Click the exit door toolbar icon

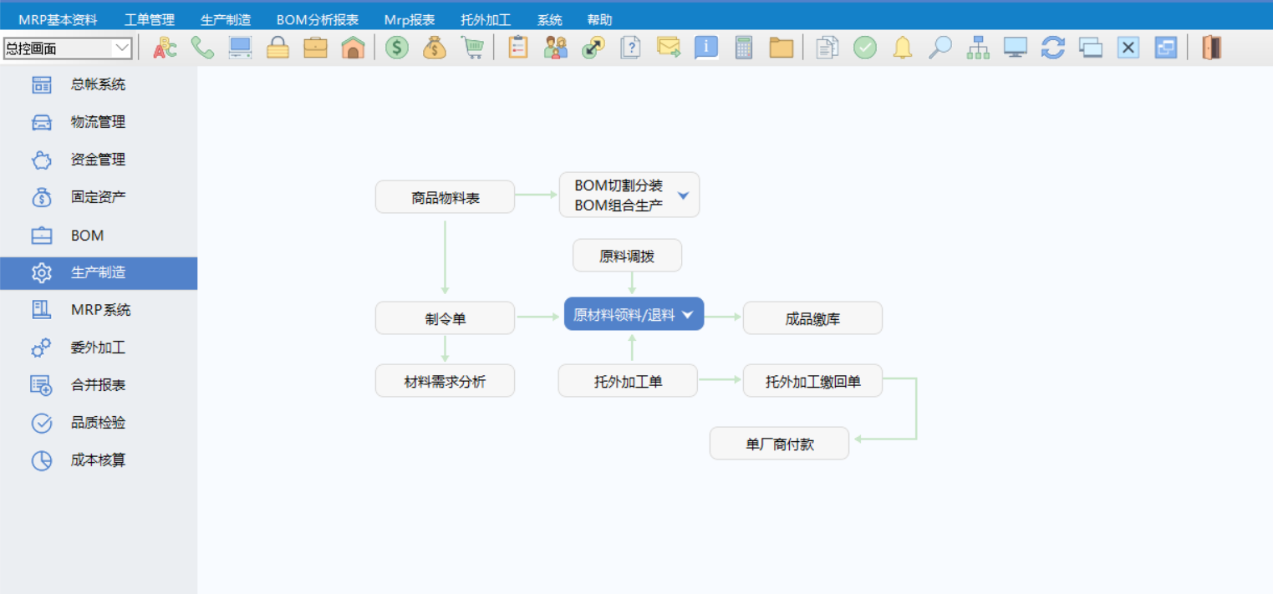(1211, 48)
